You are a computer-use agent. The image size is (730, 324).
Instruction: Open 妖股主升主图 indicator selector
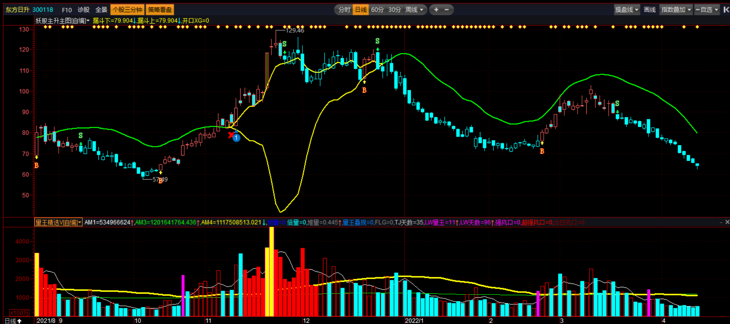(62, 20)
